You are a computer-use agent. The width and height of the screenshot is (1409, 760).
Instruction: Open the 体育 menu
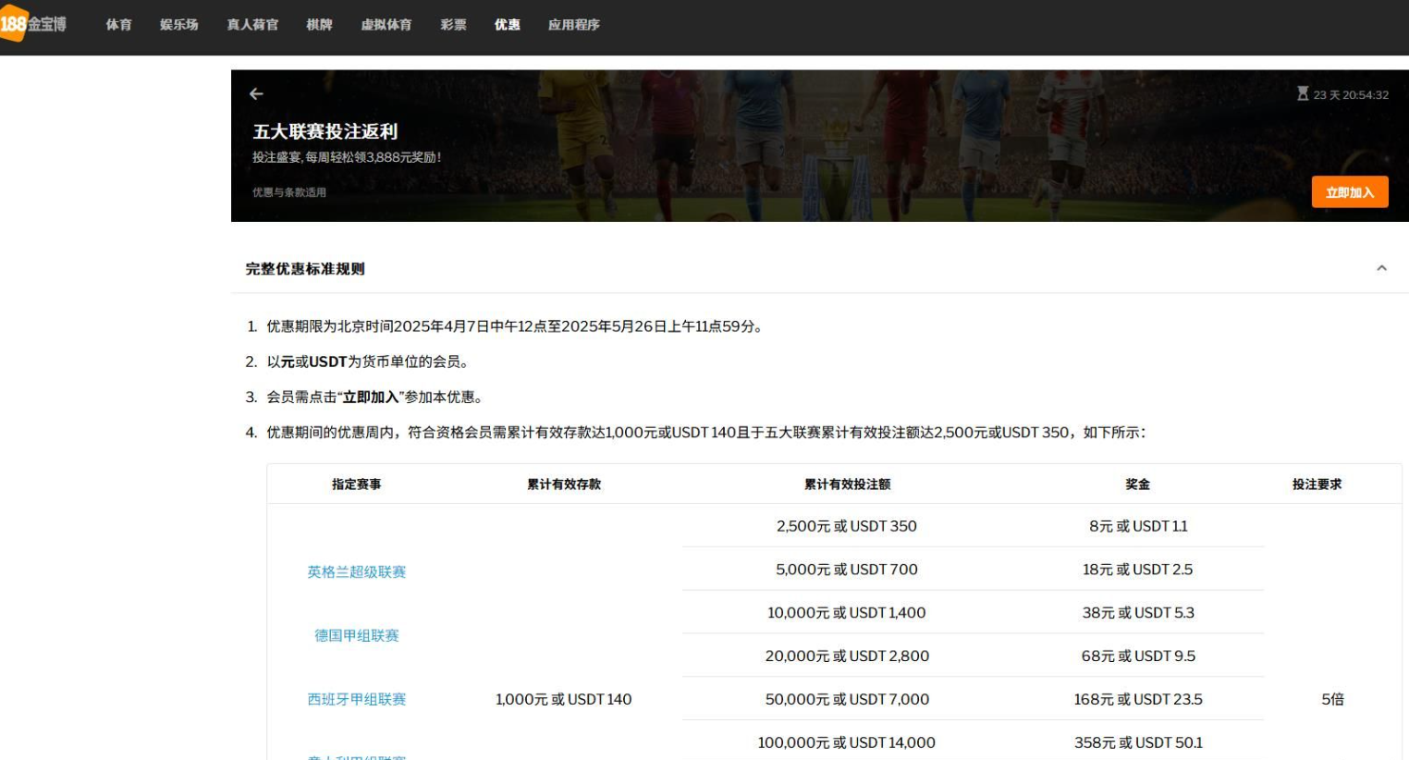[x=118, y=25]
